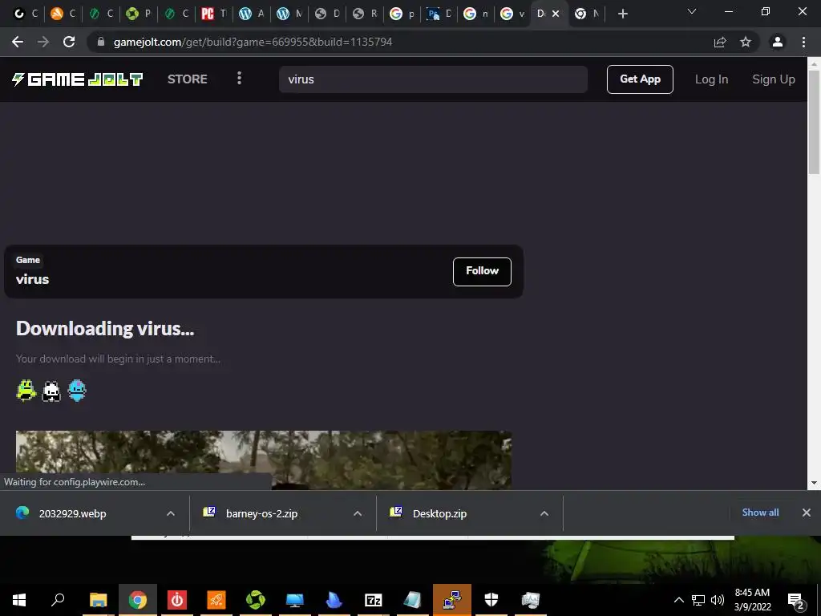The width and height of the screenshot is (821, 616).
Task: Go forward in browser history
Action: coord(43,42)
